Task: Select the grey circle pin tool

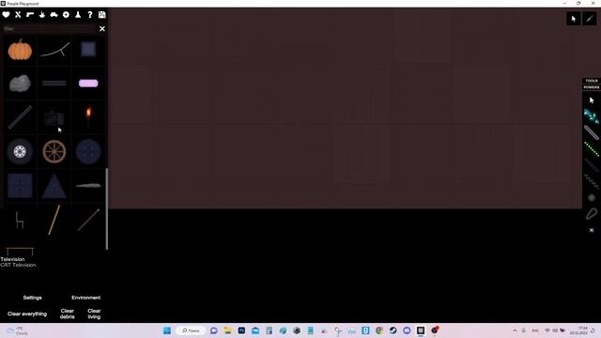Action: pos(592,198)
